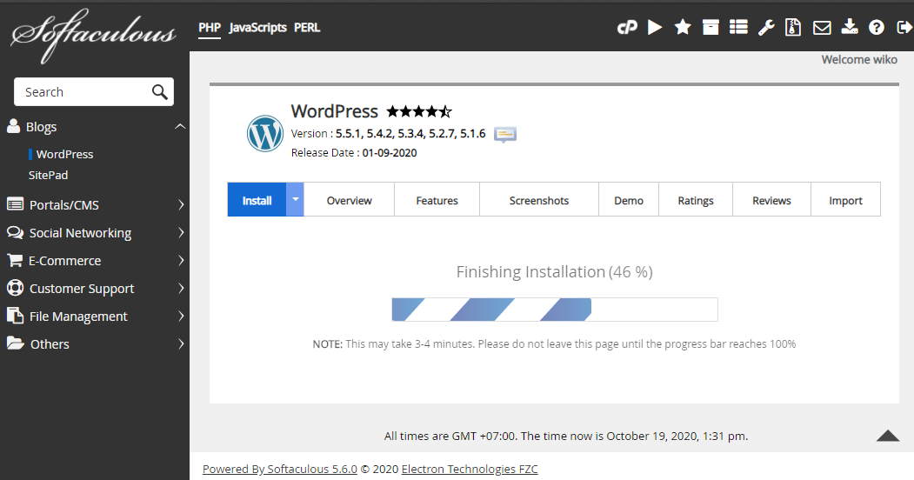Open the Backups zip file icon
Viewport: 914px width, 480px height.
pyautogui.click(x=793, y=27)
